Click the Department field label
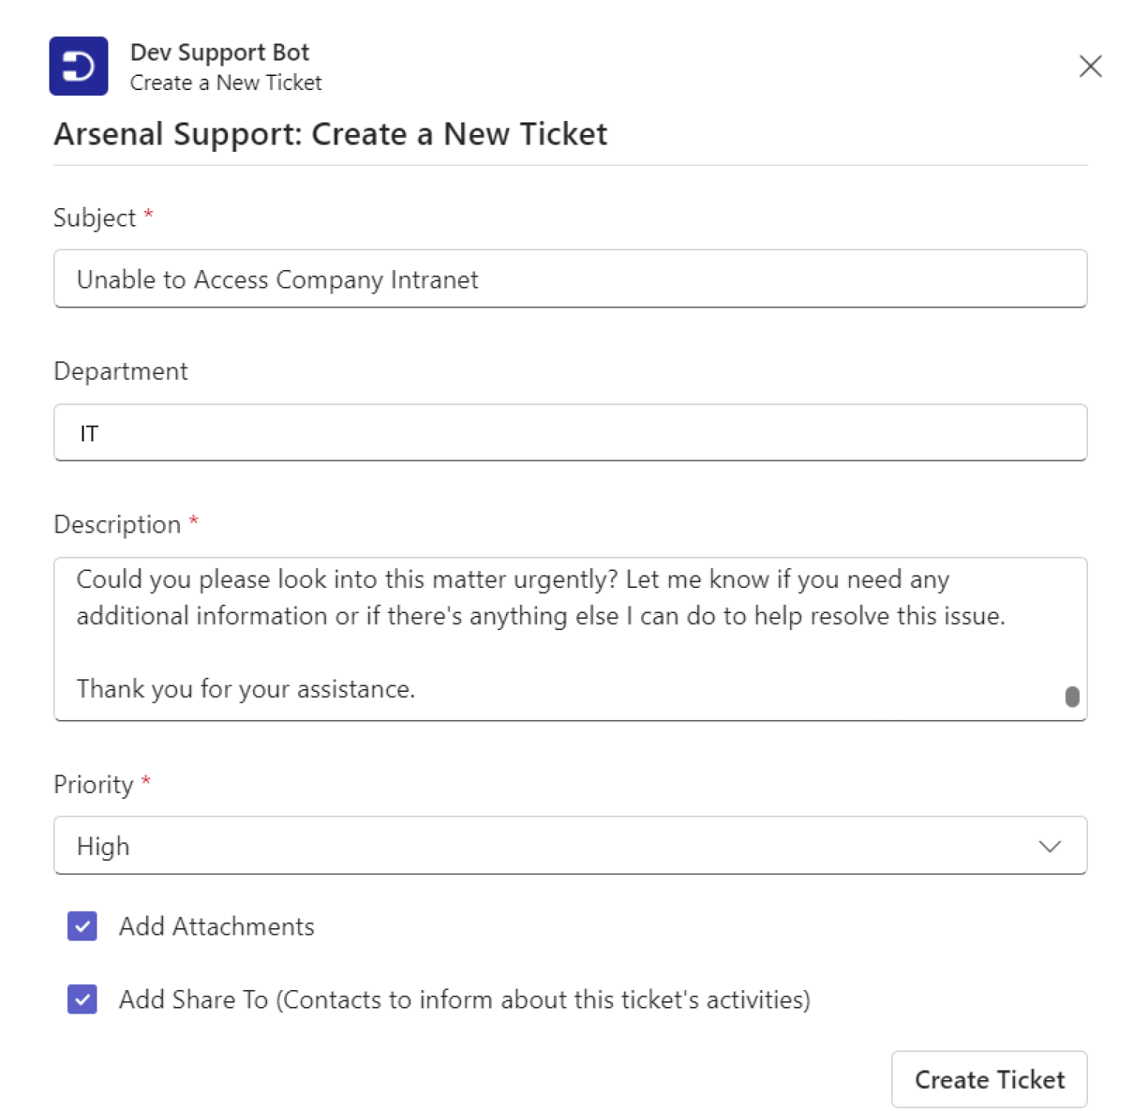The image size is (1133, 1111). 121,371
